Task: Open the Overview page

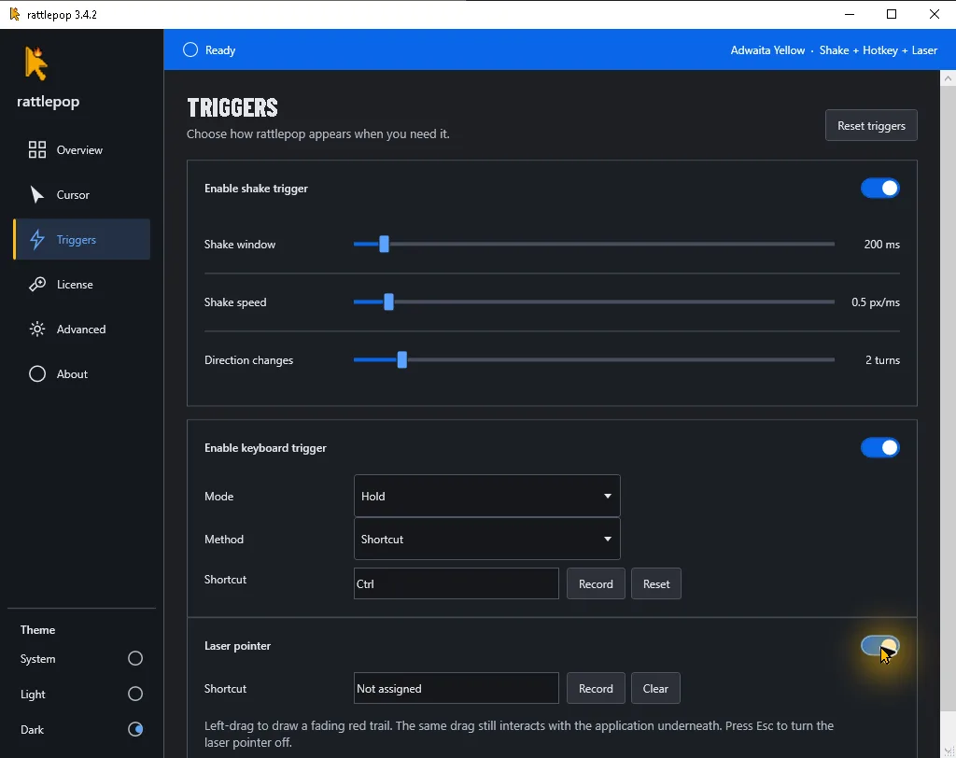Action: (82, 150)
